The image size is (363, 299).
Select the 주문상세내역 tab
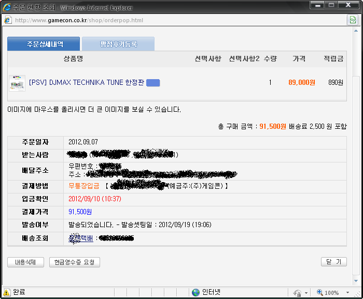44,43
